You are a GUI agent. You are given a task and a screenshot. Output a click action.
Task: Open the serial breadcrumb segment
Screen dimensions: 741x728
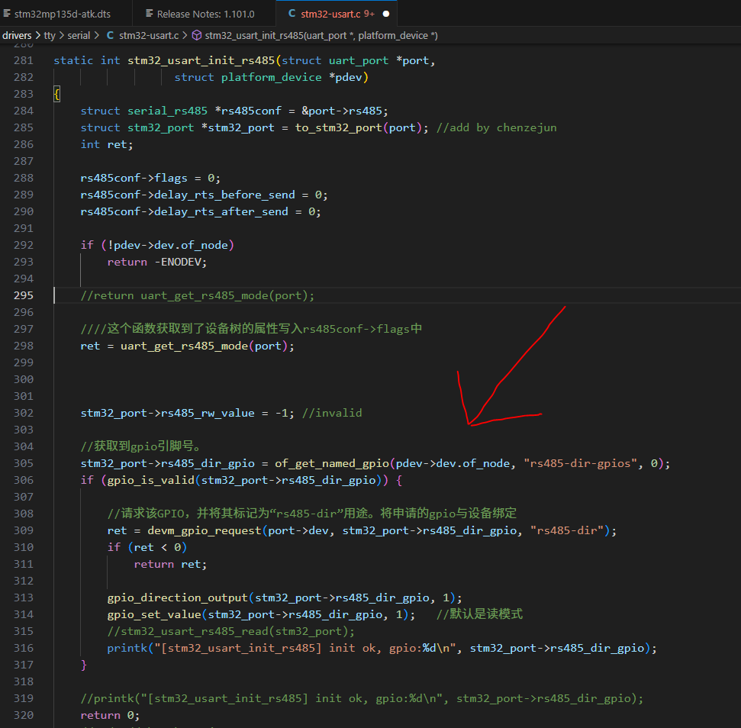[x=79, y=35]
